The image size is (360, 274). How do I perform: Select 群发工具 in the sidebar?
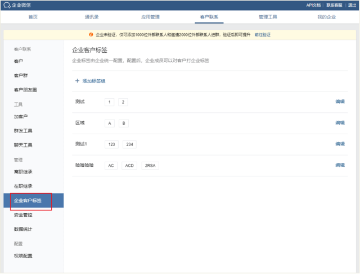click(x=23, y=130)
